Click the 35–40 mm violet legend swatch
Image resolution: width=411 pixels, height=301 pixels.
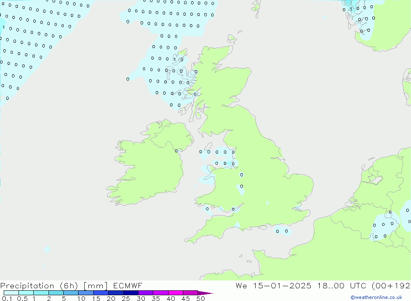pyautogui.click(x=161, y=293)
